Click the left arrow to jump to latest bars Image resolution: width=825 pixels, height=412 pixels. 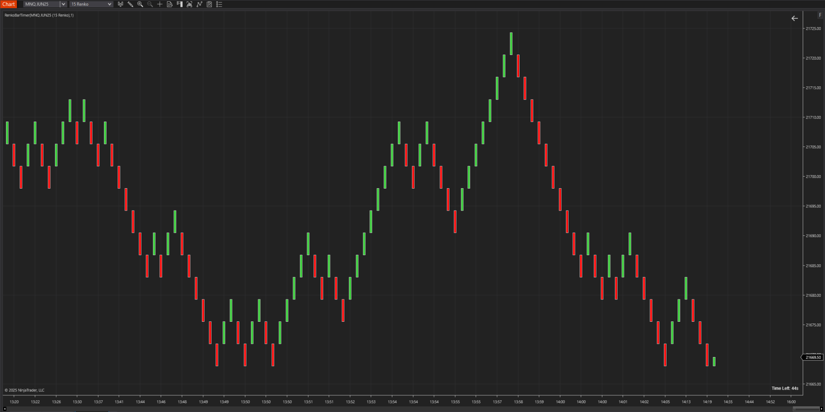794,18
